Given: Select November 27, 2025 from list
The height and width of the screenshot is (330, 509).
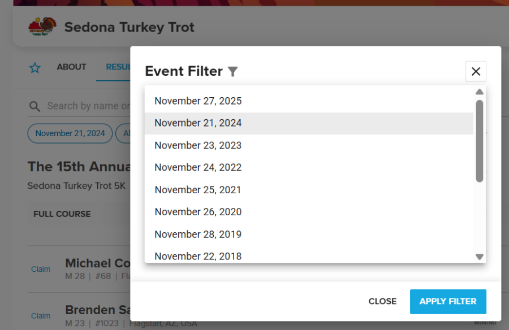Looking at the screenshot, I should tap(198, 101).
